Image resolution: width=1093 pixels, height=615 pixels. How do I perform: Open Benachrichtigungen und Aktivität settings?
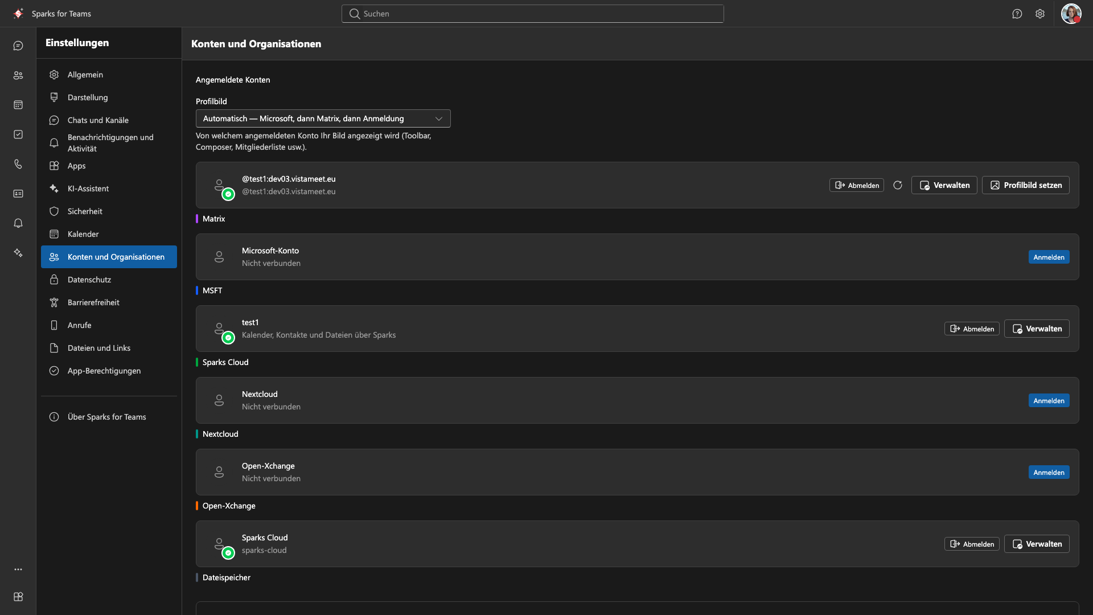coord(109,143)
